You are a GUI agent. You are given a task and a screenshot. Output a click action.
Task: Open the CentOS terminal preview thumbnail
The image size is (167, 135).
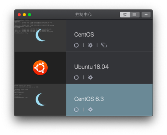40,35
